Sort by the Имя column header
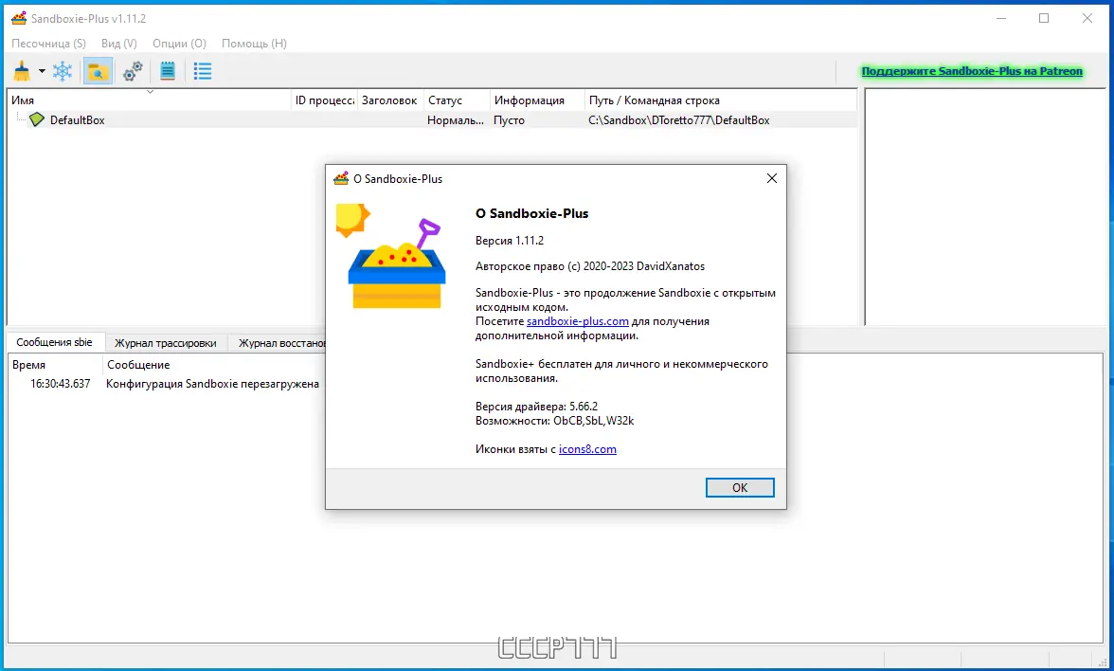This screenshot has width=1114, height=671. pyautogui.click(x=150, y=100)
